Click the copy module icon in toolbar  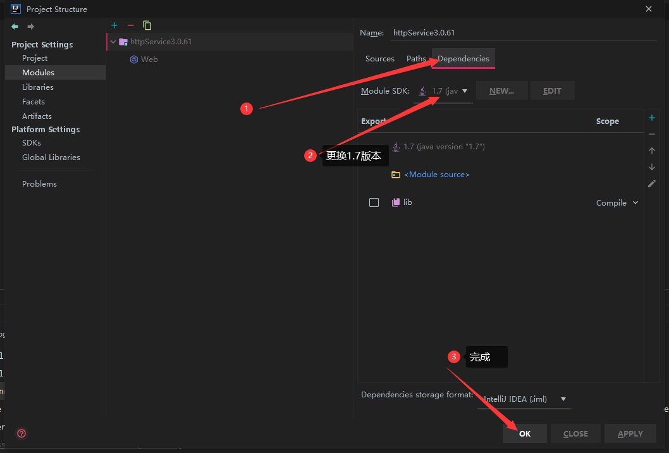pyautogui.click(x=147, y=25)
